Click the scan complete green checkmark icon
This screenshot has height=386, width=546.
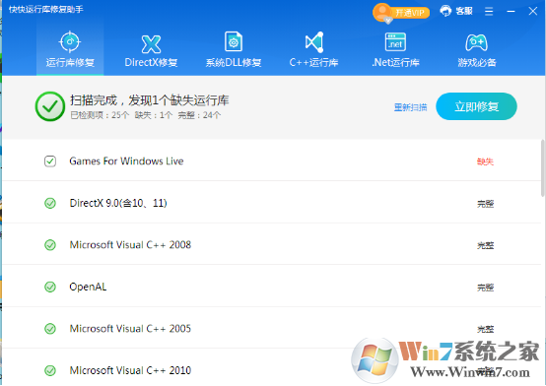tap(50, 106)
